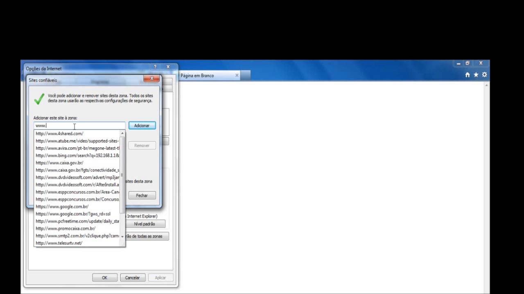The width and height of the screenshot is (524, 294).
Task: Select esppconcursos.com.br/Area-Can suggestion
Action: point(77,192)
